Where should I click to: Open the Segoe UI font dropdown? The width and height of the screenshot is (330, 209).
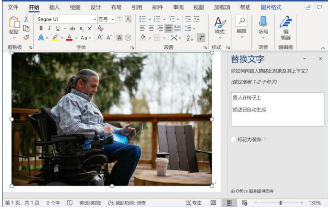coord(95,19)
